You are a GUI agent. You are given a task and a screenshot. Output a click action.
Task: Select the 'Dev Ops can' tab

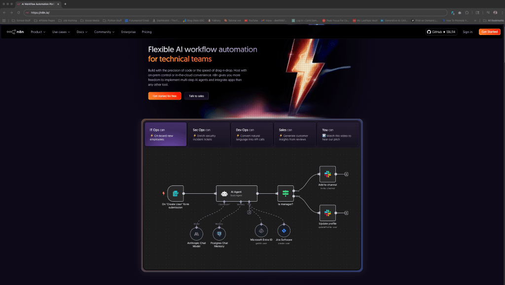252,135
